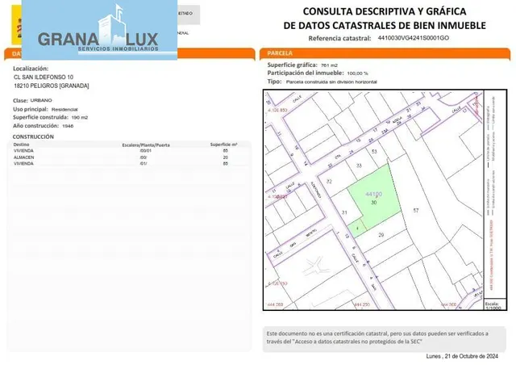
Task: Select the class value 'URBANO'
Action: (x=41, y=100)
